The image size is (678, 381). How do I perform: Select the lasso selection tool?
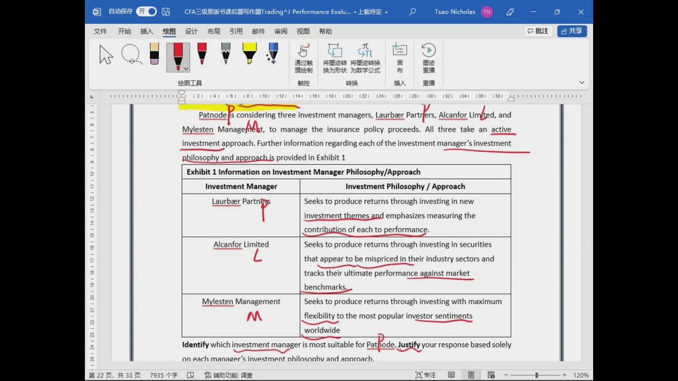[x=131, y=54]
